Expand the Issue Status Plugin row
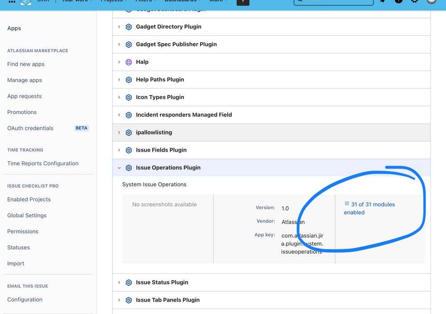 point(119,282)
